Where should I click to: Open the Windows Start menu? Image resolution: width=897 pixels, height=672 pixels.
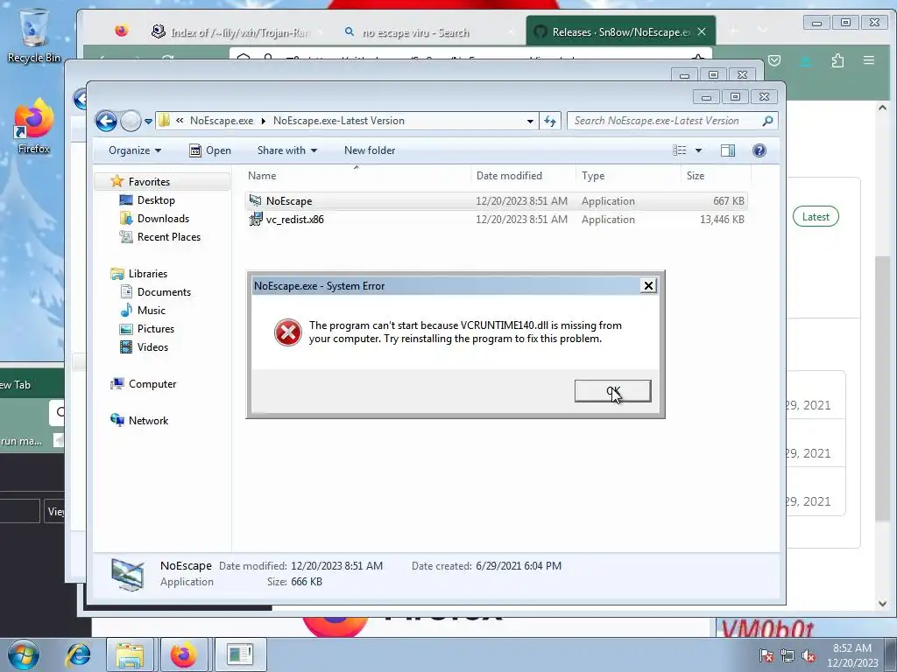[x=24, y=654]
